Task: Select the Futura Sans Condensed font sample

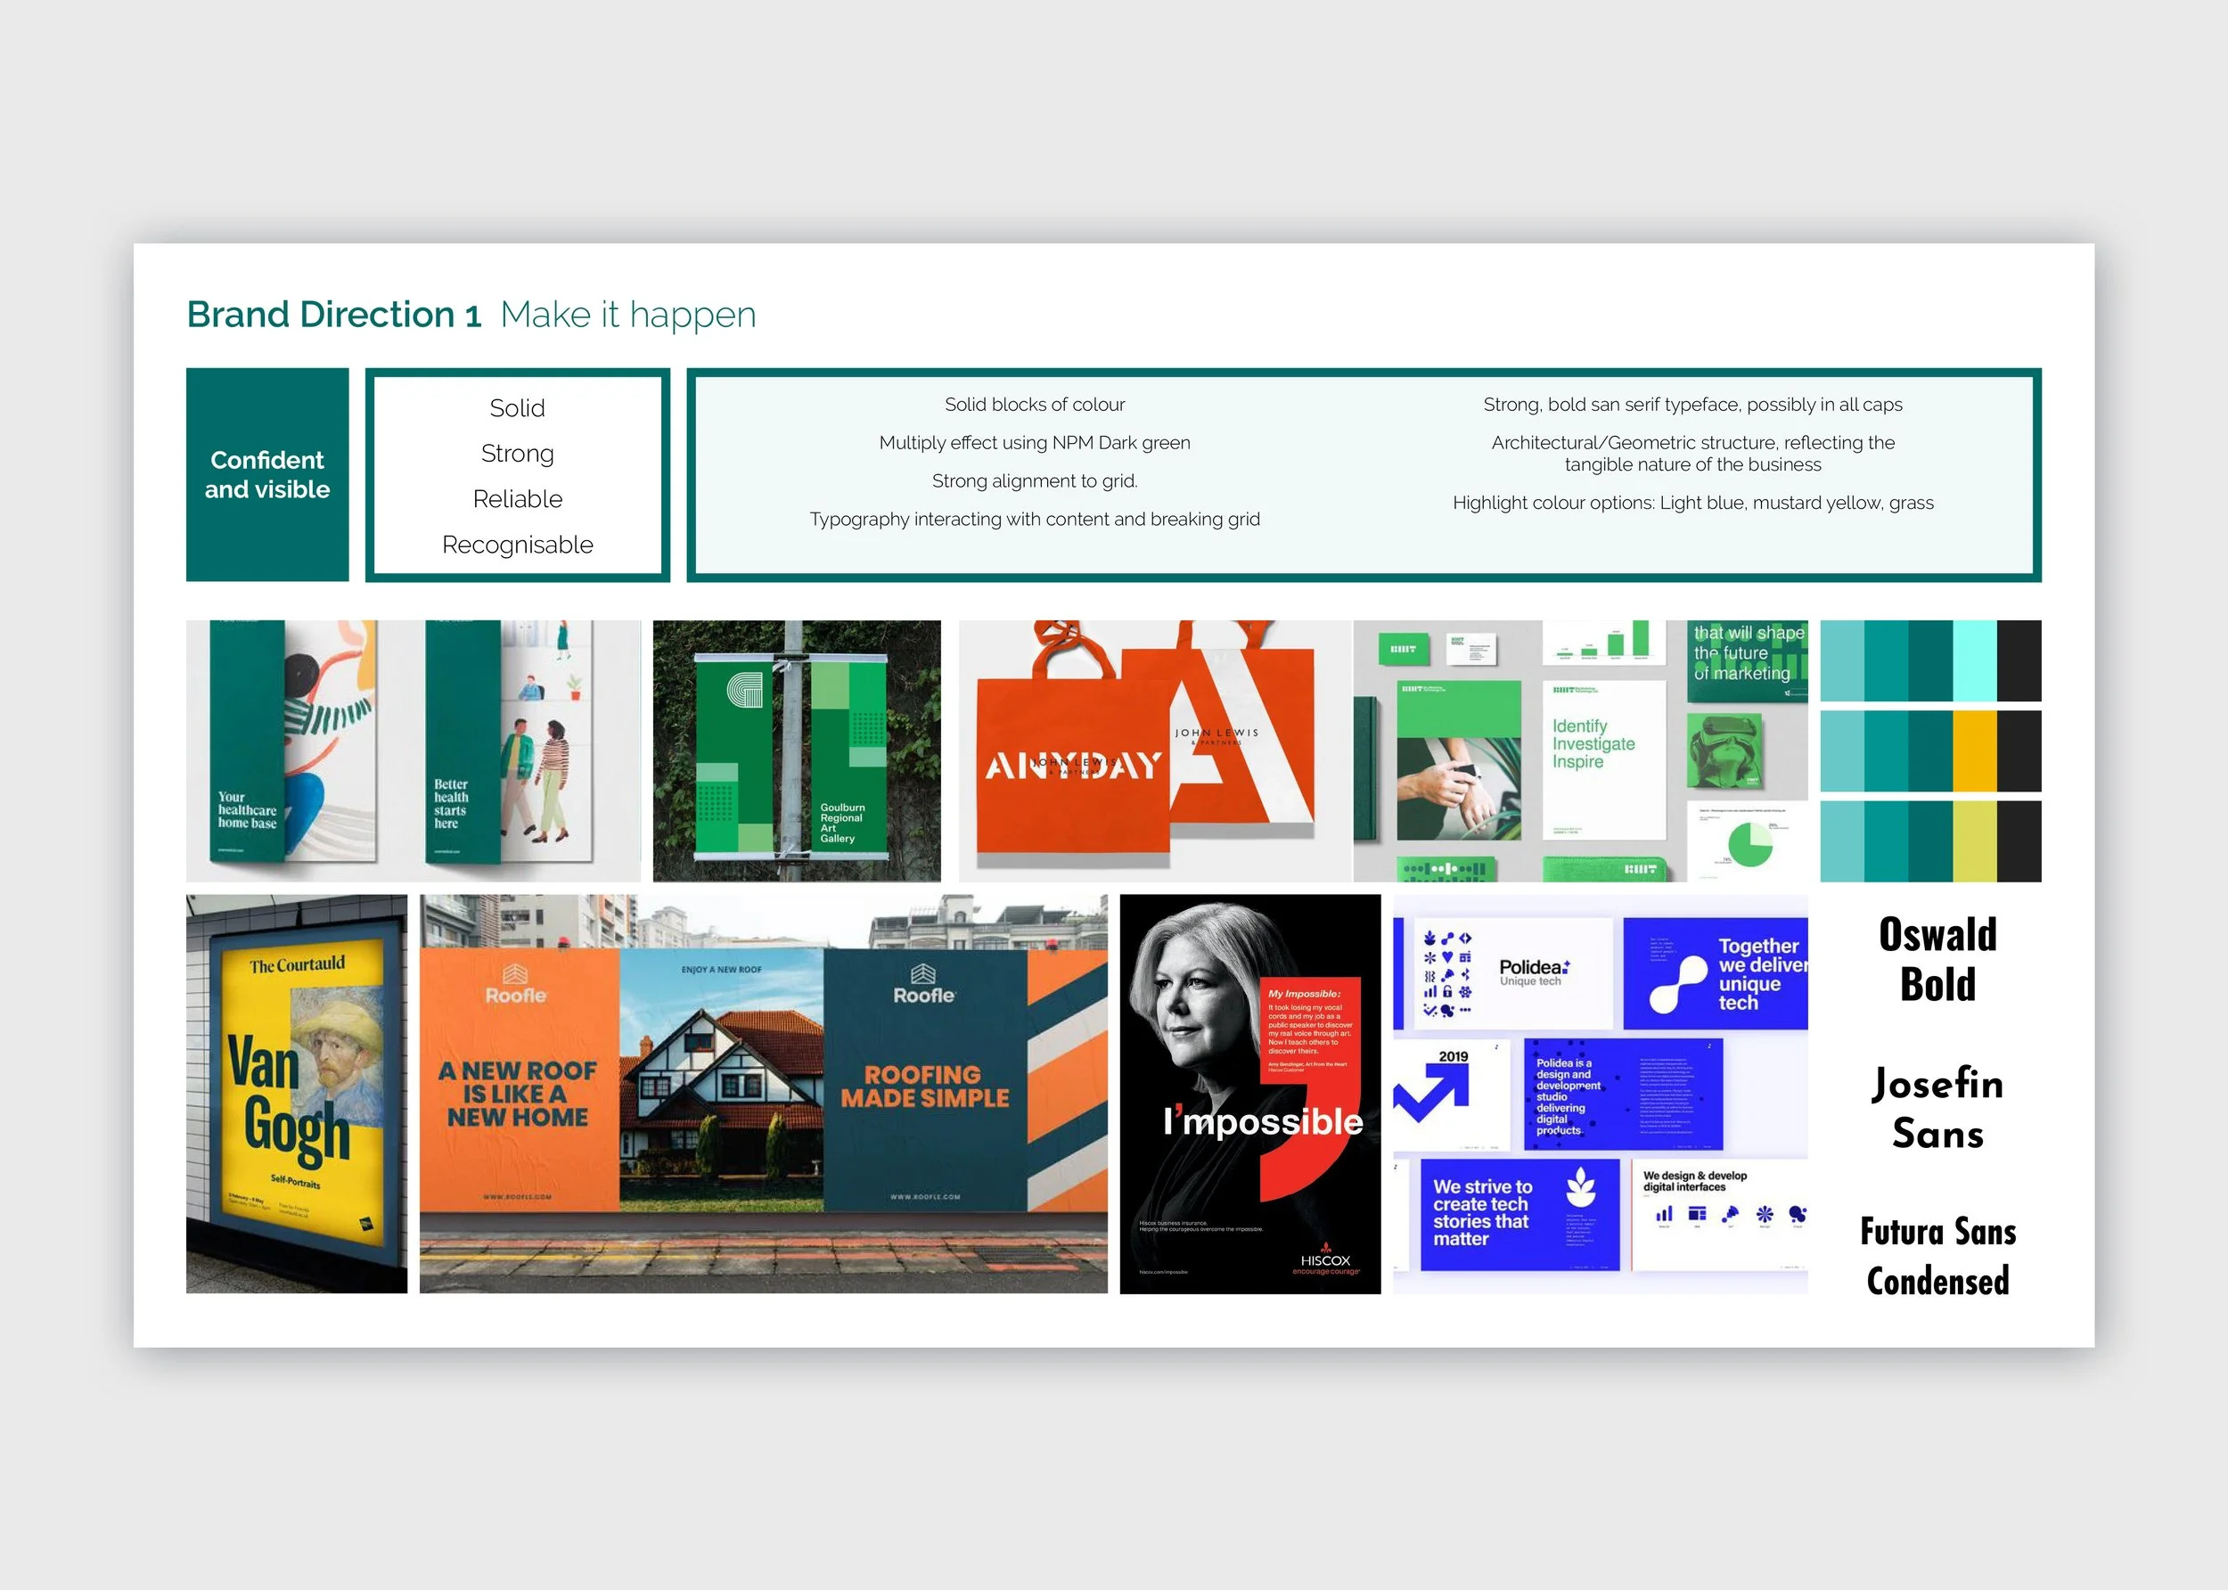Action: [1937, 1256]
